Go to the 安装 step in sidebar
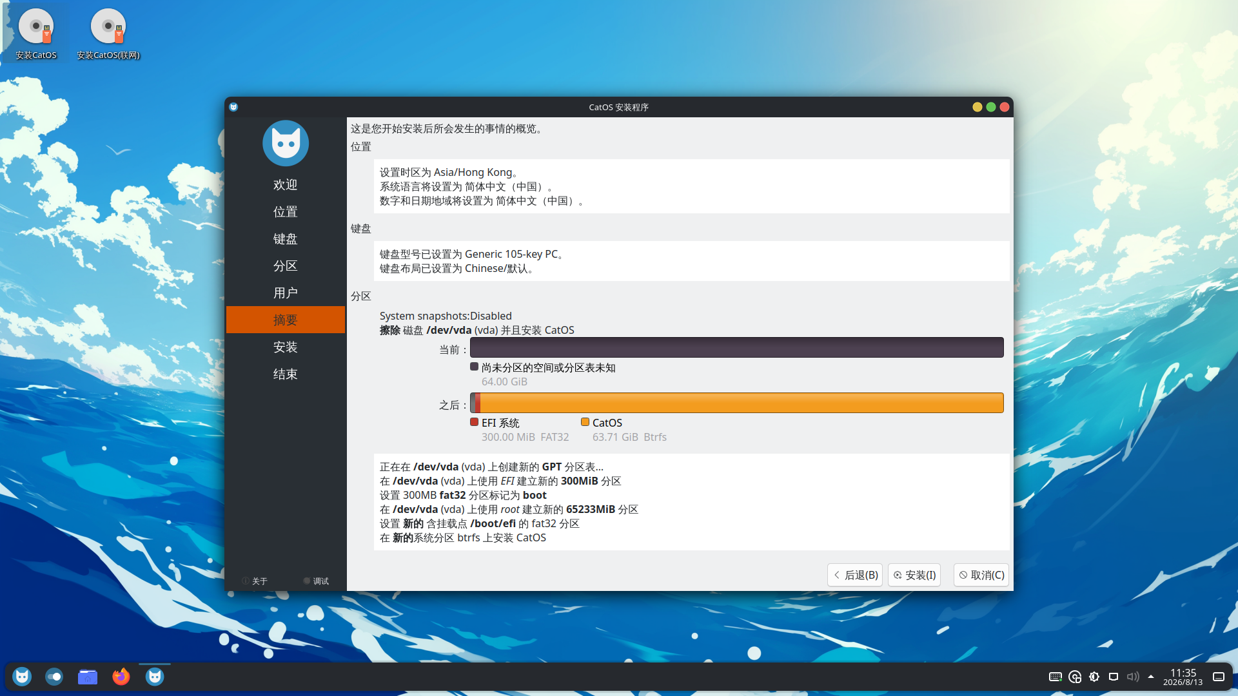Viewport: 1238px width, 696px height. coord(286,347)
